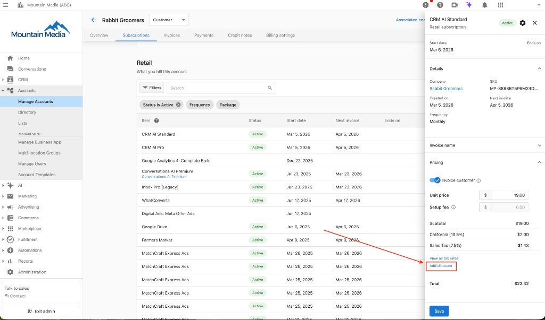Click the Fulfillment checkmark icon

[10, 239]
